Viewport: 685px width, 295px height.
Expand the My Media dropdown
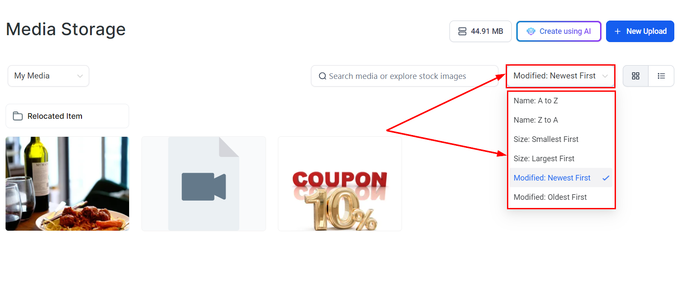48,76
